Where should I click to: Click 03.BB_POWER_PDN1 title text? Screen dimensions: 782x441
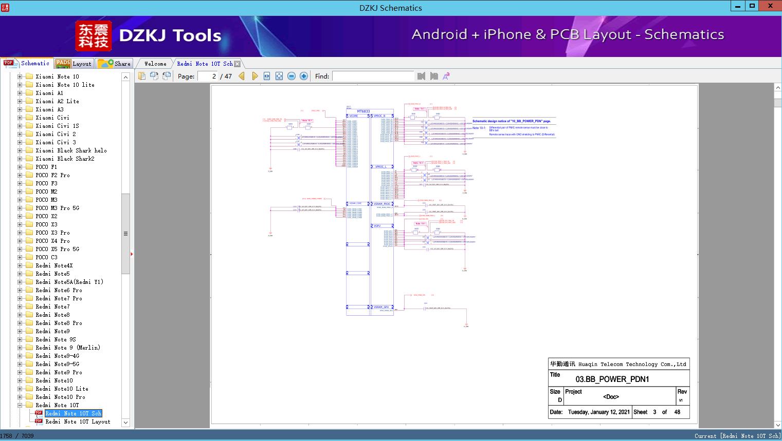tap(612, 379)
